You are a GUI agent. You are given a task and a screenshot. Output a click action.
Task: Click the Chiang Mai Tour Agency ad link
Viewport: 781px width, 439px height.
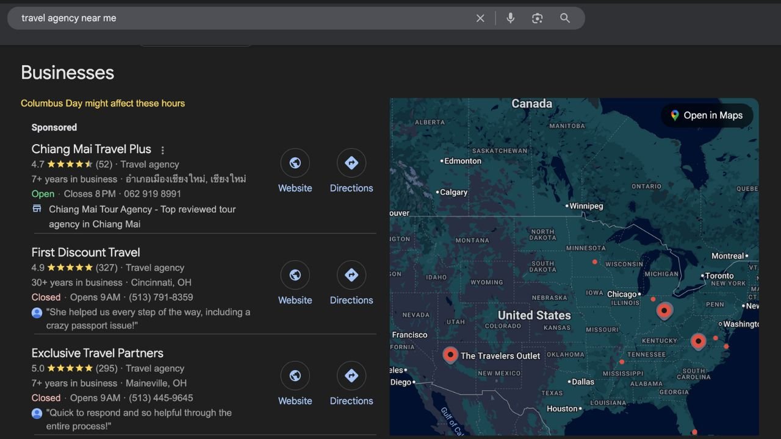(x=142, y=209)
